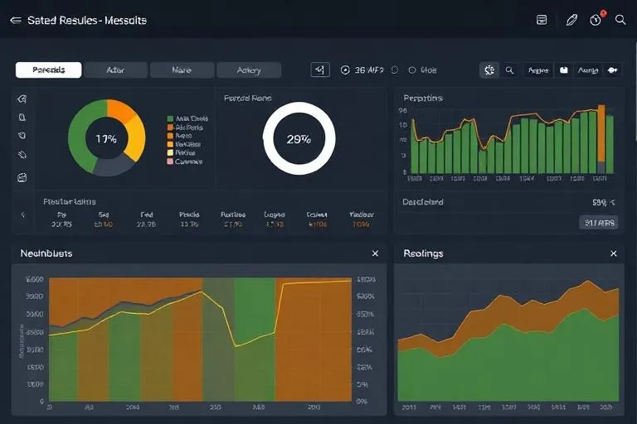Collapse the left arrow beside the stats row

point(23,214)
